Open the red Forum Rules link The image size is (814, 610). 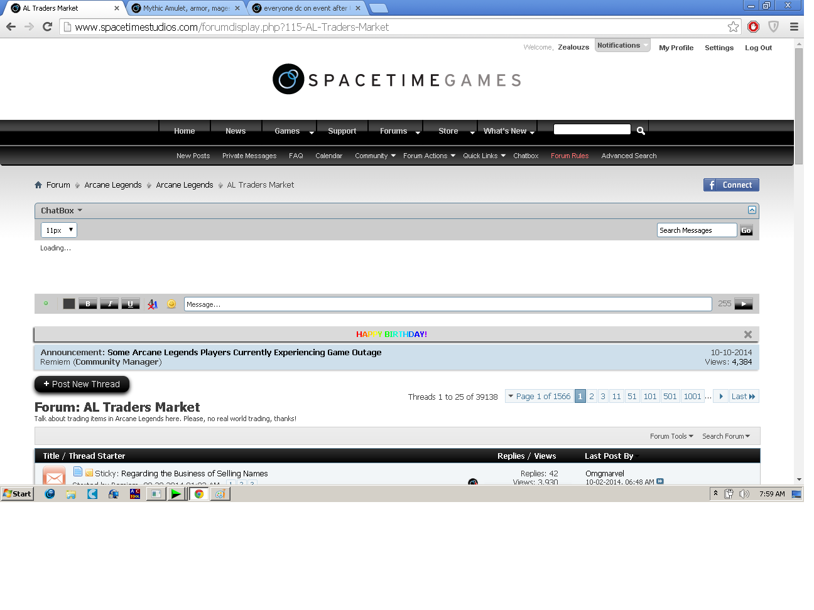coord(570,156)
